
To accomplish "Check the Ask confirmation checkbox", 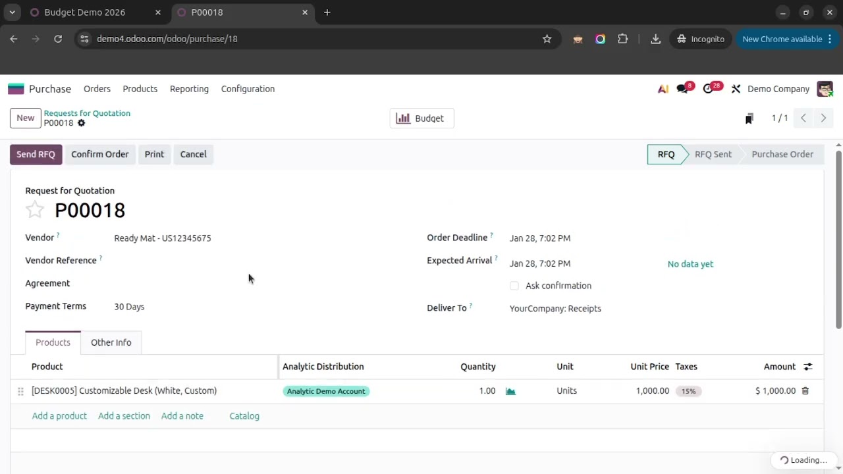I will click(514, 286).
